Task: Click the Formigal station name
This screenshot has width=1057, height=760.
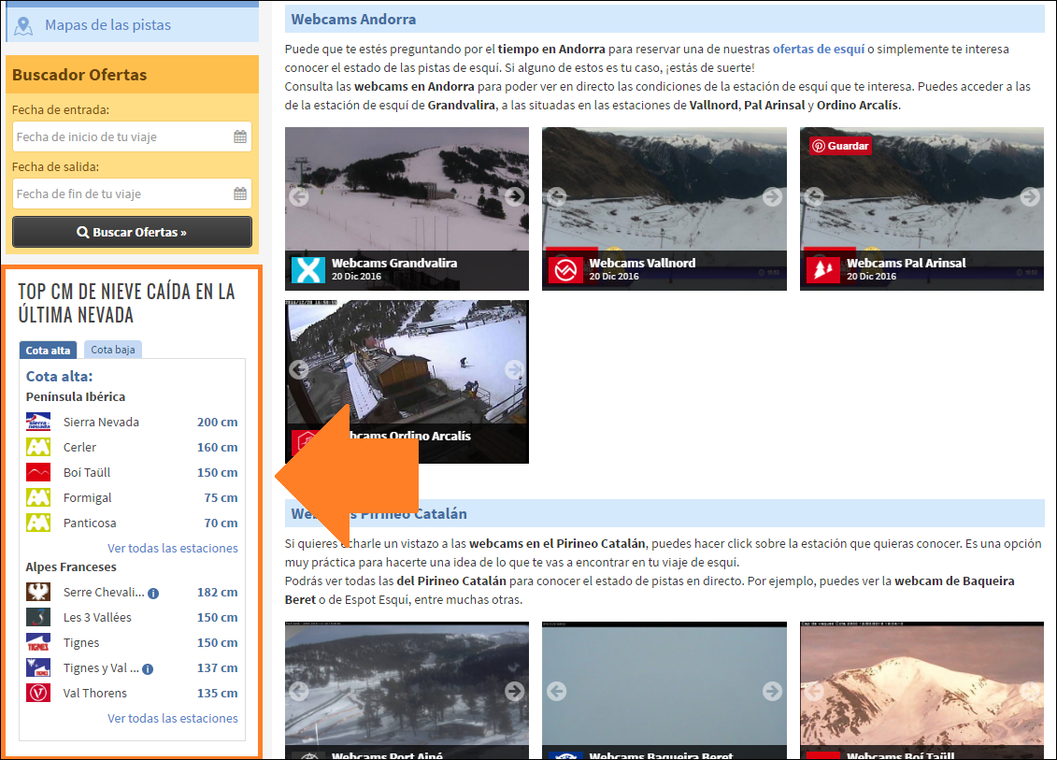Action: click(x=88, y=498)
